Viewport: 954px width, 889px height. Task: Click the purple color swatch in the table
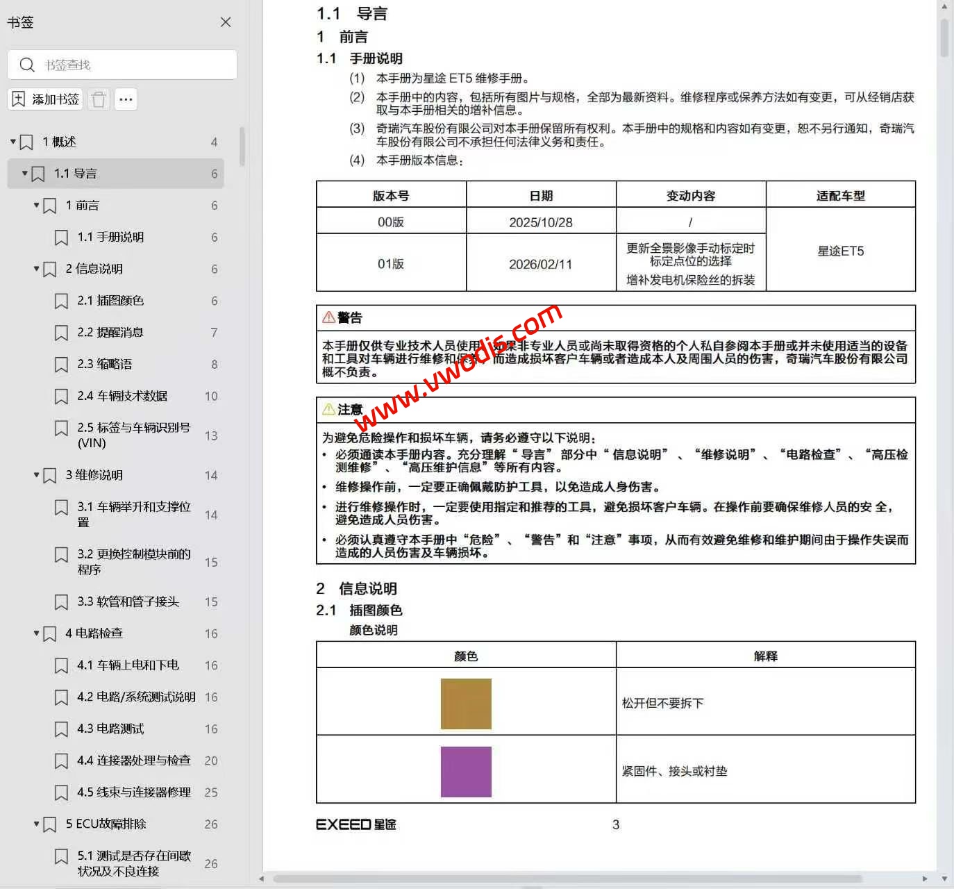click(x=466, y=771)
